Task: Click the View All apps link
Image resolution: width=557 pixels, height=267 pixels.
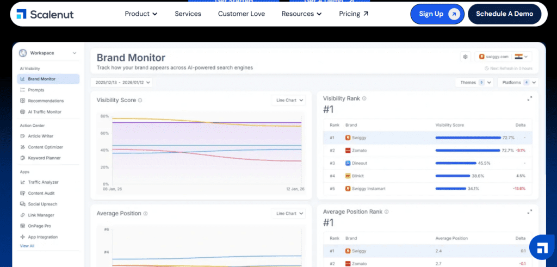Action: pyautogui.click(x=27, y=246)
